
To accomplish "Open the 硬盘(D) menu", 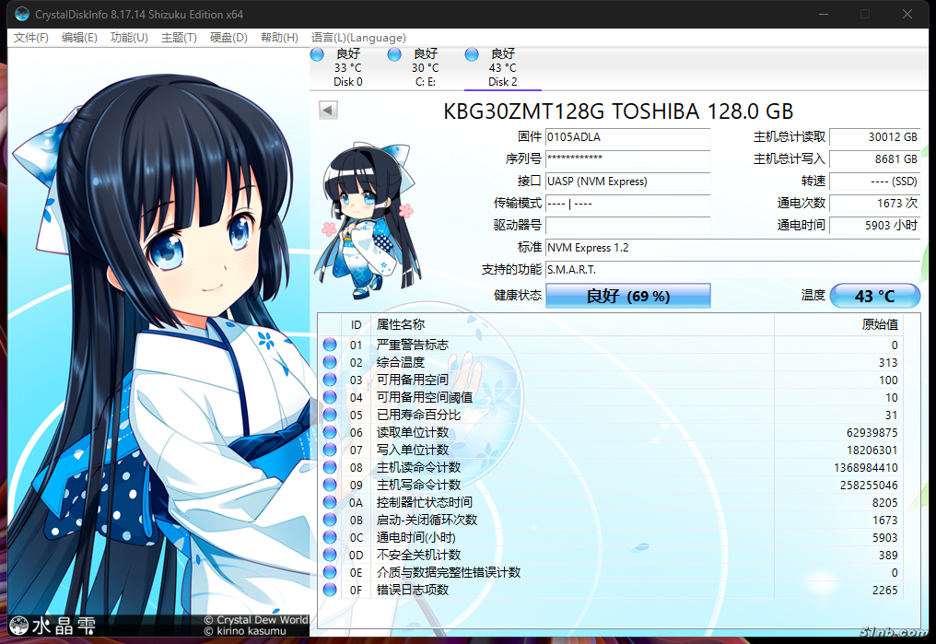I will (x=228, y=38).
